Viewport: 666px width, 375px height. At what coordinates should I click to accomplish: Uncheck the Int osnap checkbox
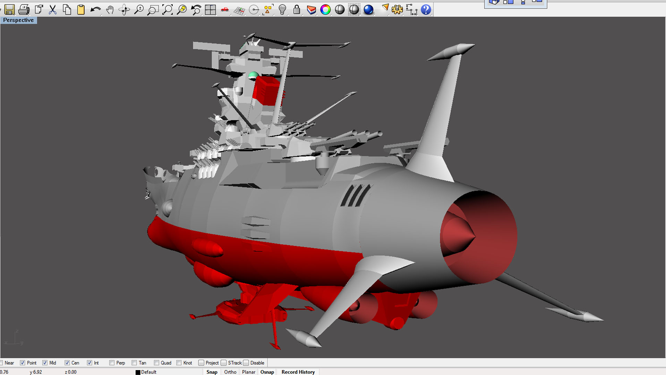89,363
